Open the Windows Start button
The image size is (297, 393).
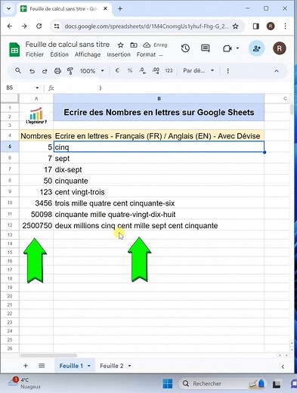point(168,384)
